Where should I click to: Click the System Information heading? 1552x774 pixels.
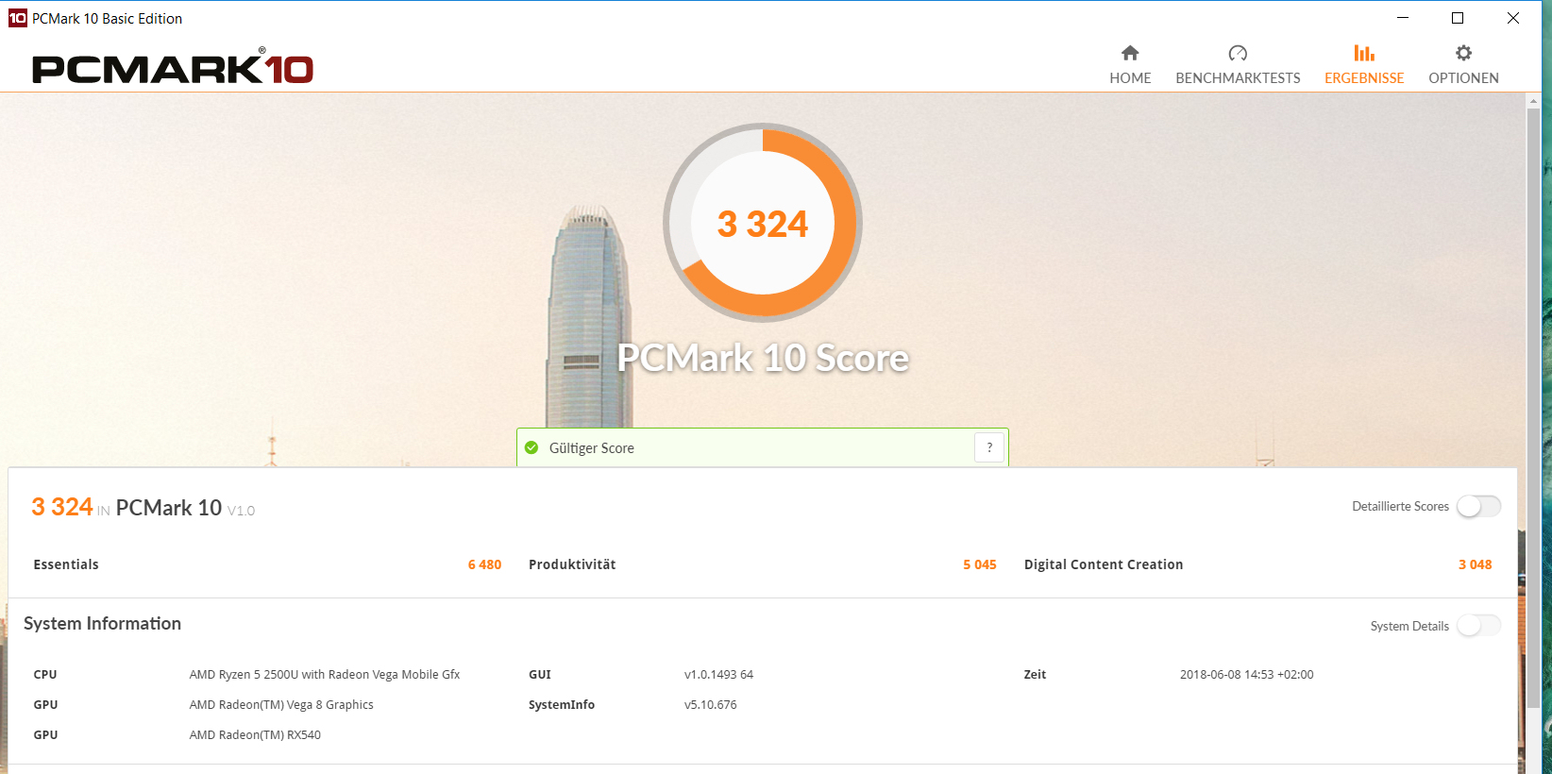[102, 624]
